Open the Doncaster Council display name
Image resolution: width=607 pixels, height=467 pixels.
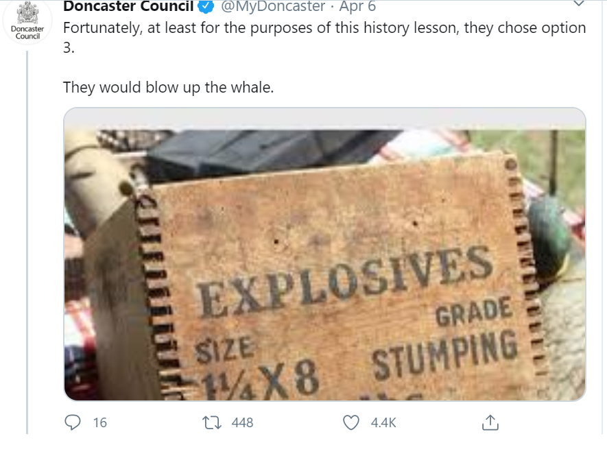point(128,5)
